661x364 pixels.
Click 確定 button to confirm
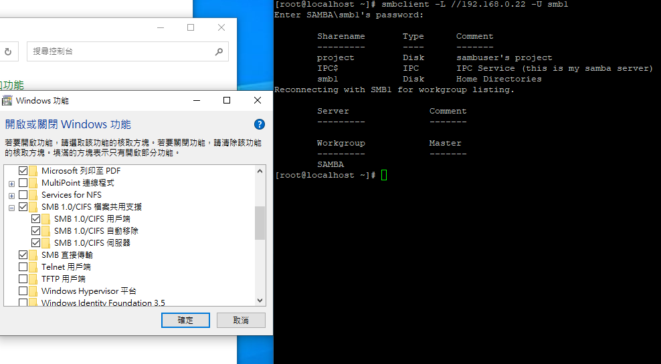tap(185, 320)
